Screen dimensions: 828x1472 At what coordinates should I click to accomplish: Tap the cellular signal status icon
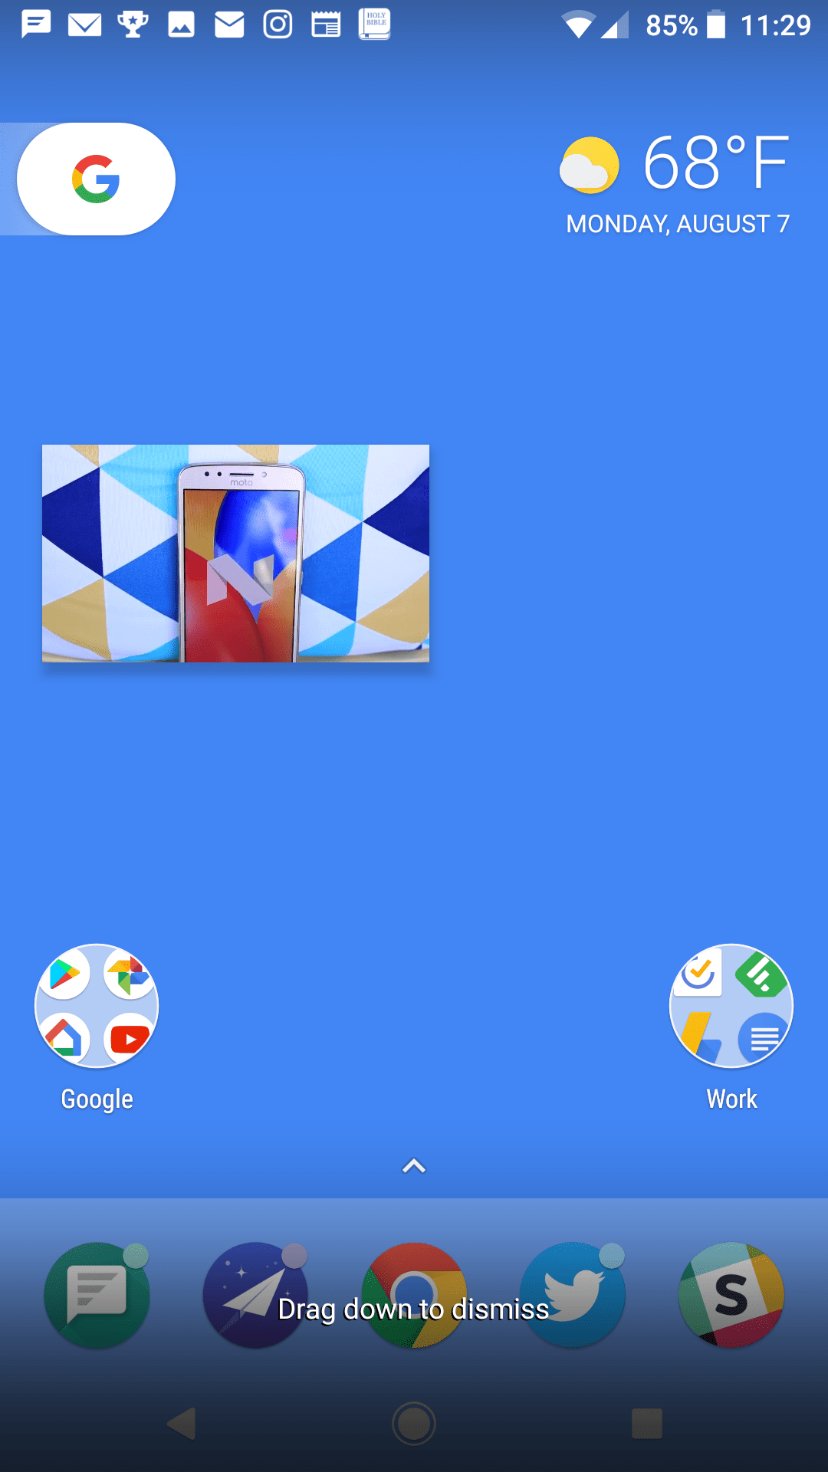tap(615, 25)
